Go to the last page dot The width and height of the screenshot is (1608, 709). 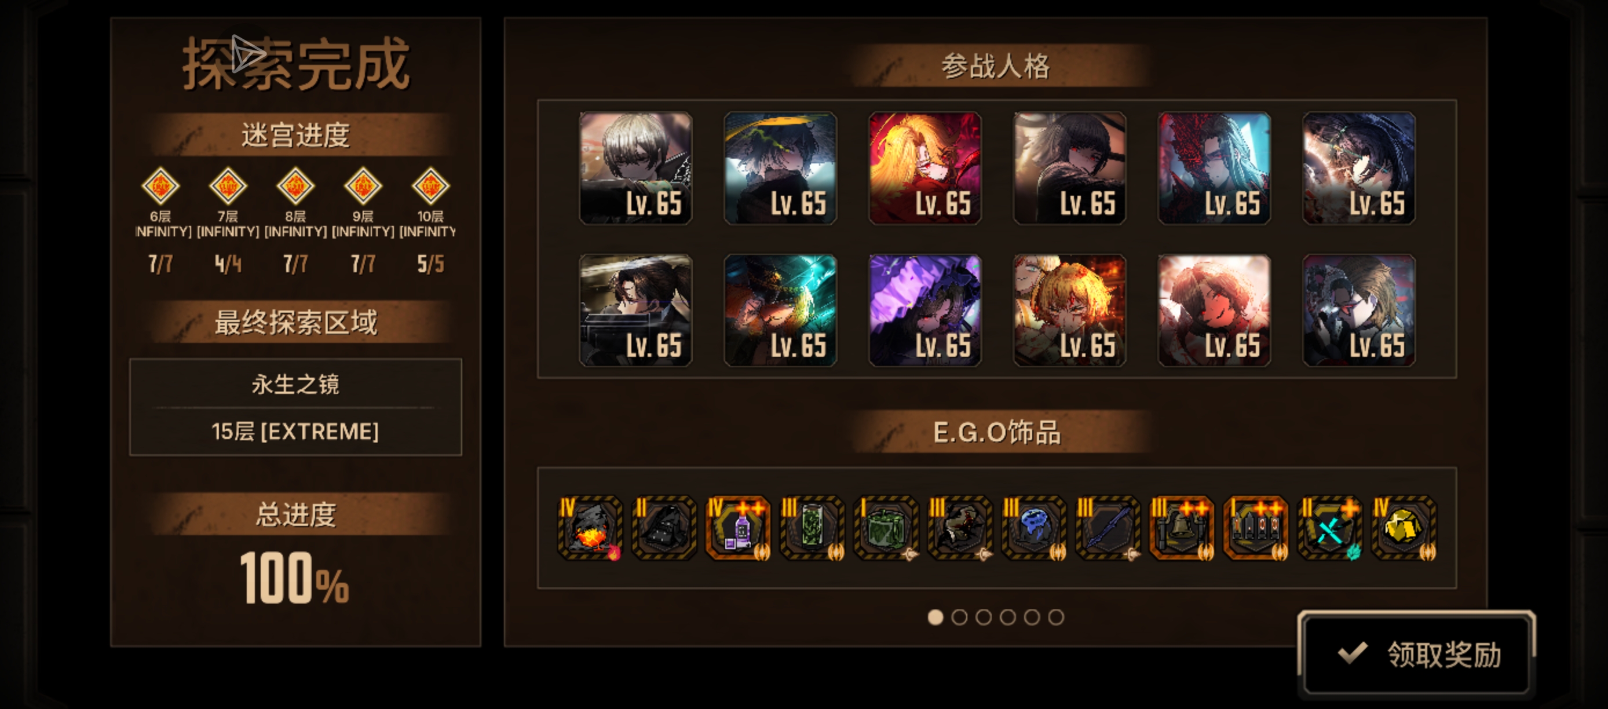click(x=1056, y=617)
